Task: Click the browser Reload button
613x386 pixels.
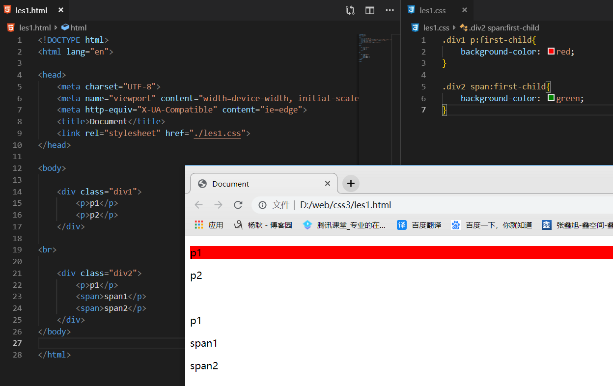Action: (238, 205)
